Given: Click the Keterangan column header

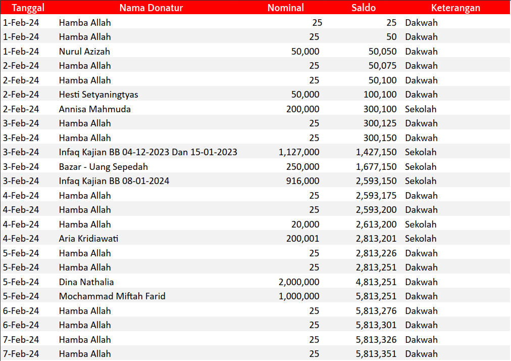Looking at the screenshot, I should [455, 8].
